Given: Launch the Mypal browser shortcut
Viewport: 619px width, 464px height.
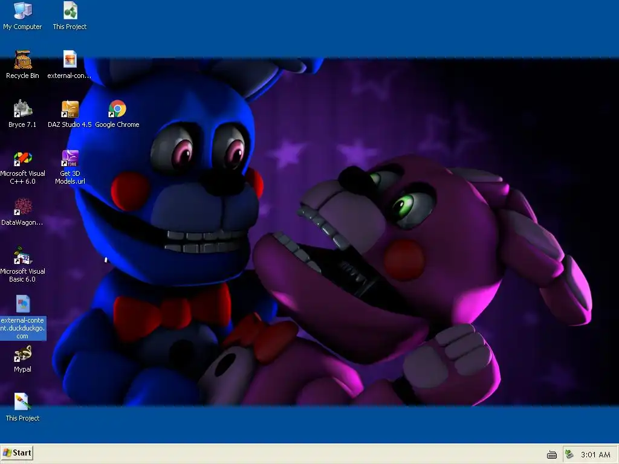Looking at the screenshot, I should (x=22, y=359).
